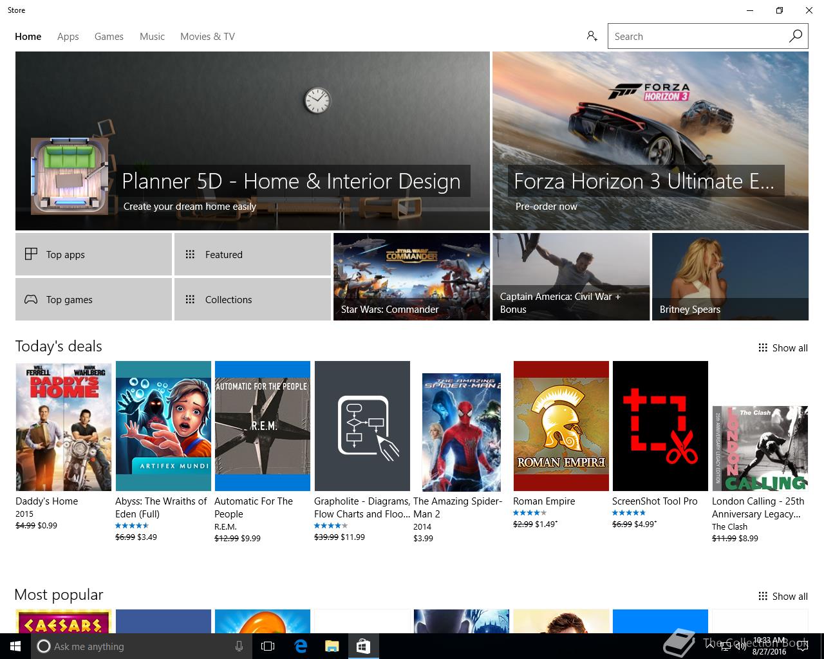This screenshot has width=824, height=659.
Task: Click the Pre-order now text on Forza
Action: [x=546, y=206]
